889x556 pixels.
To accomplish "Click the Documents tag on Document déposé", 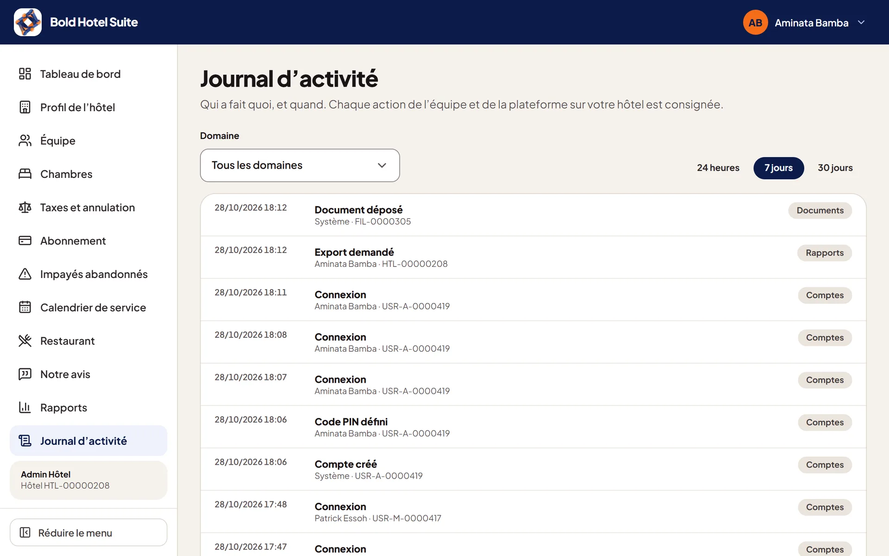I will (x=820, y=210).
